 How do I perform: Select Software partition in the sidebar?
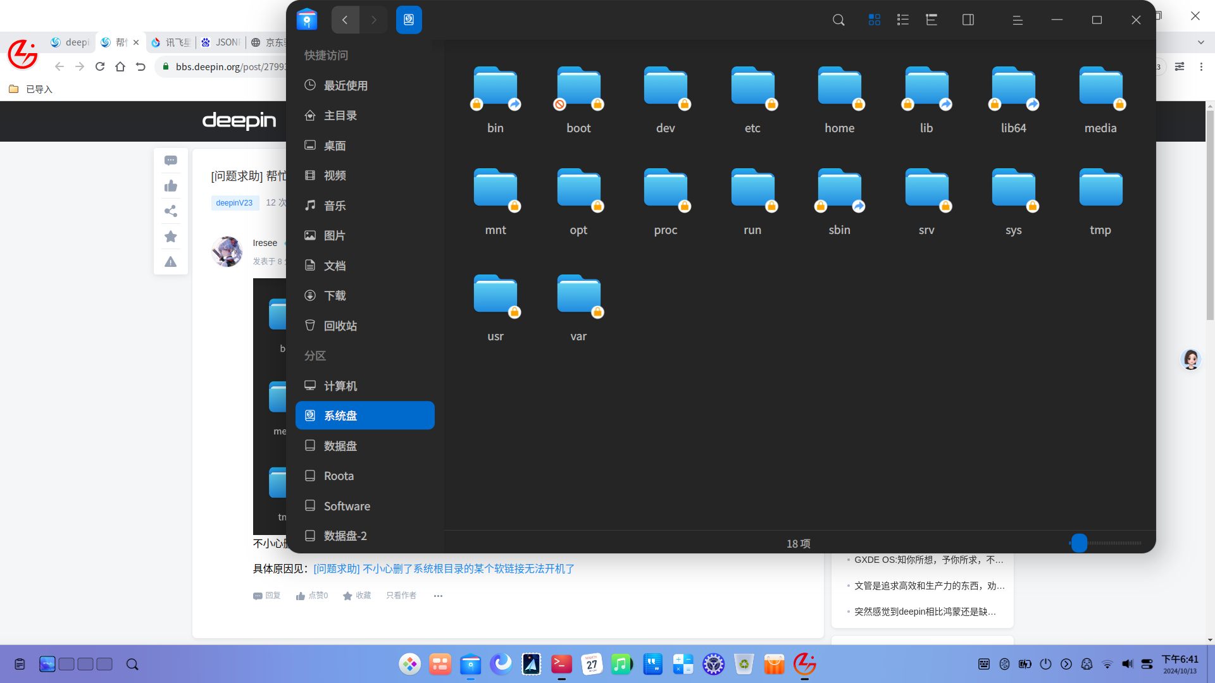(x=365, y=506)
